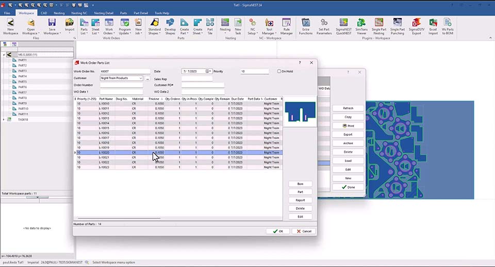Sort by the Thickness column header
The width and height of the screenshot is (495, 267).
(155, 99)
